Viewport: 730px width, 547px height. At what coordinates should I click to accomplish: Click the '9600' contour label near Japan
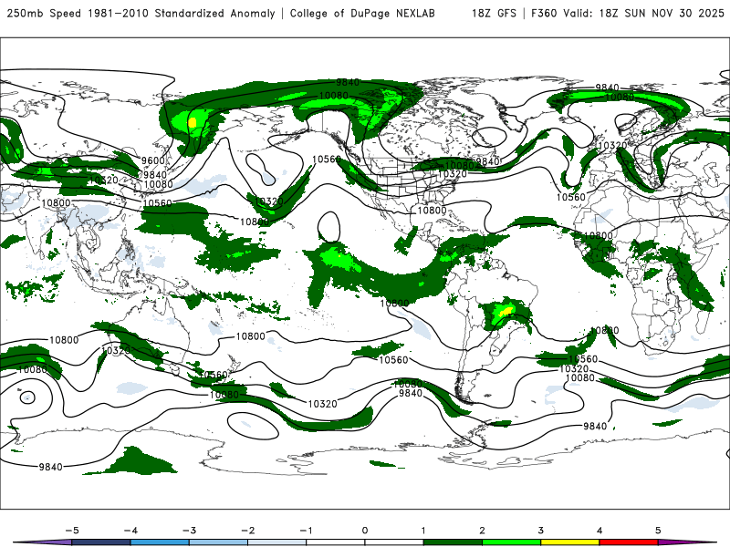153,161
